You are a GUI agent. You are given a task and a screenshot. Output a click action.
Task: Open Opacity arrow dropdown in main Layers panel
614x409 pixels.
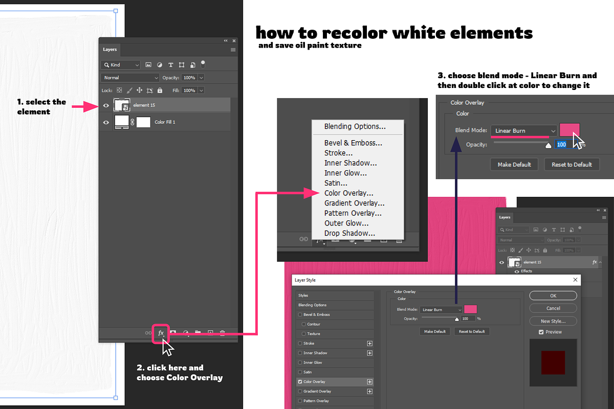[201, 78]
